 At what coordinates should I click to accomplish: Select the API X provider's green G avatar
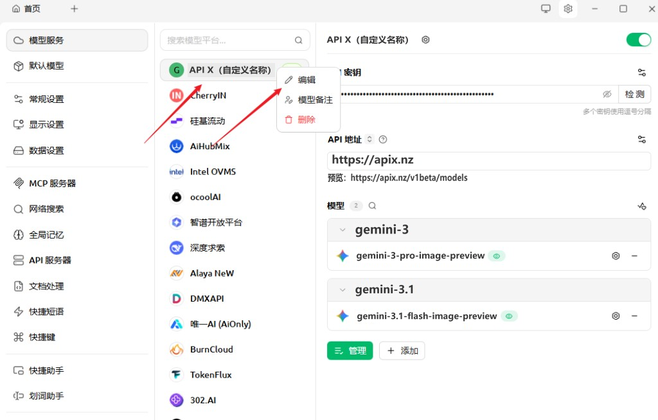click(x=177, y=70)
